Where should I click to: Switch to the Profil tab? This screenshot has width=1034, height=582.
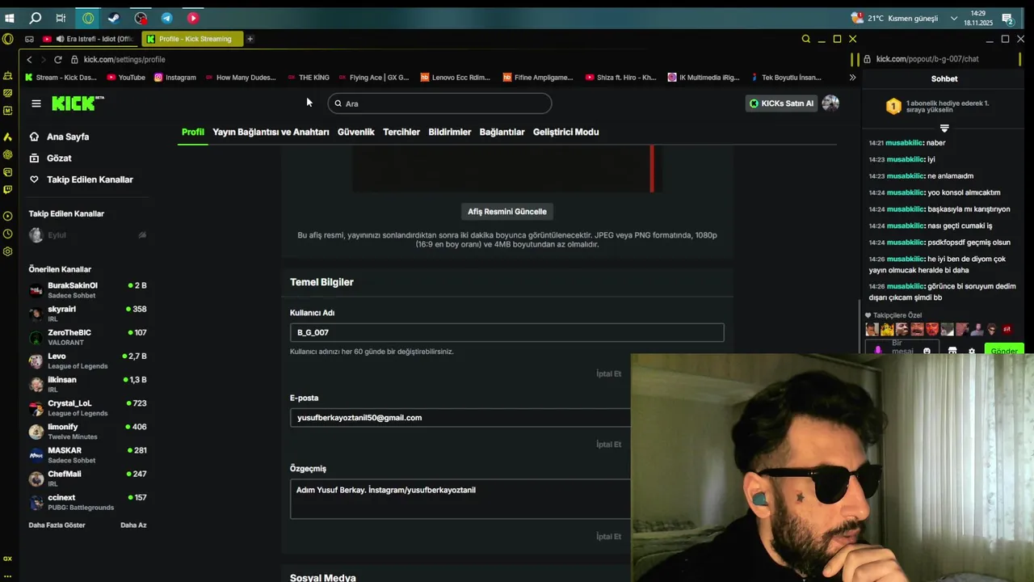click(x=193, y=132)
